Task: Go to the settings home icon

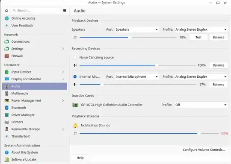Action: pyautogui.click(x=6, y=11)
